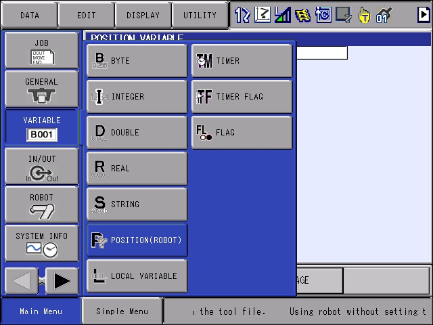This screenshot has width=433, height=325.
Task: Select the JOB main menu item
Action: tap(42, 50)
